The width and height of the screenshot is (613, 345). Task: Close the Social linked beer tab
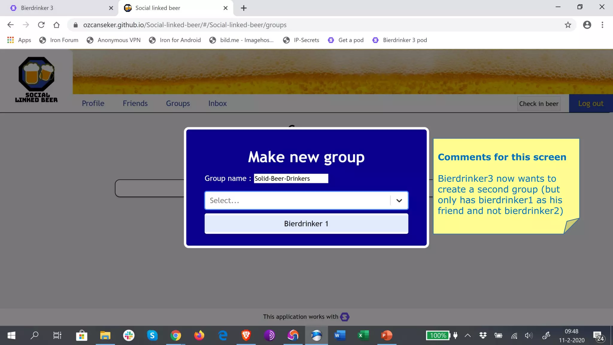click(x=226, y=8)
